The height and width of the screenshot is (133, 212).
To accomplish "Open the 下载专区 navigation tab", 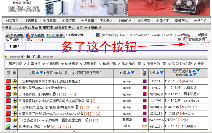I will pyautogui.click(x=106, y=21).
